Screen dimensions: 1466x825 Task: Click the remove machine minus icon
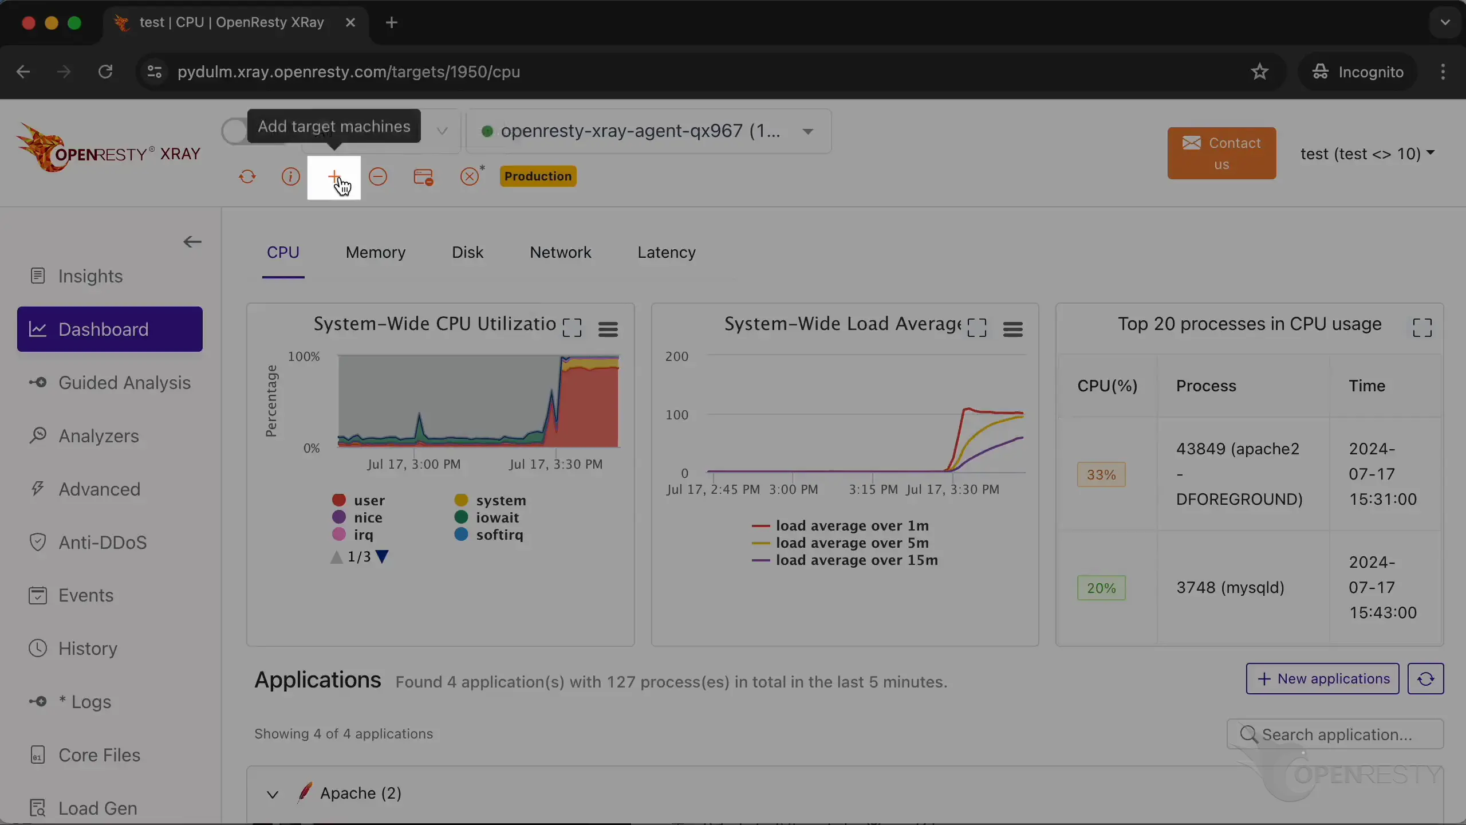378,176
